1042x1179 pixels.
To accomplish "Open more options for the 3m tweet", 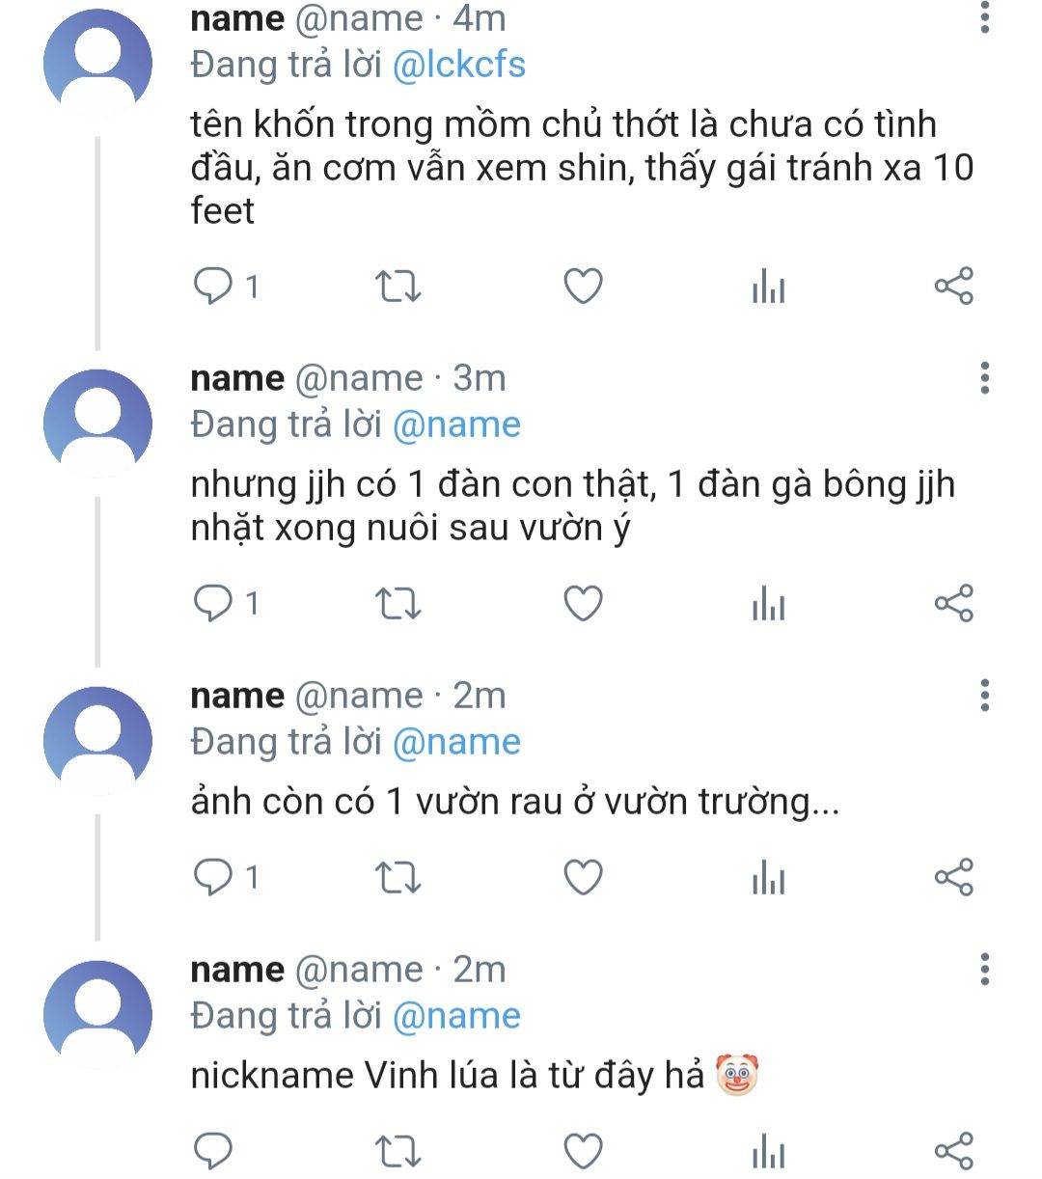I will 984,378.
